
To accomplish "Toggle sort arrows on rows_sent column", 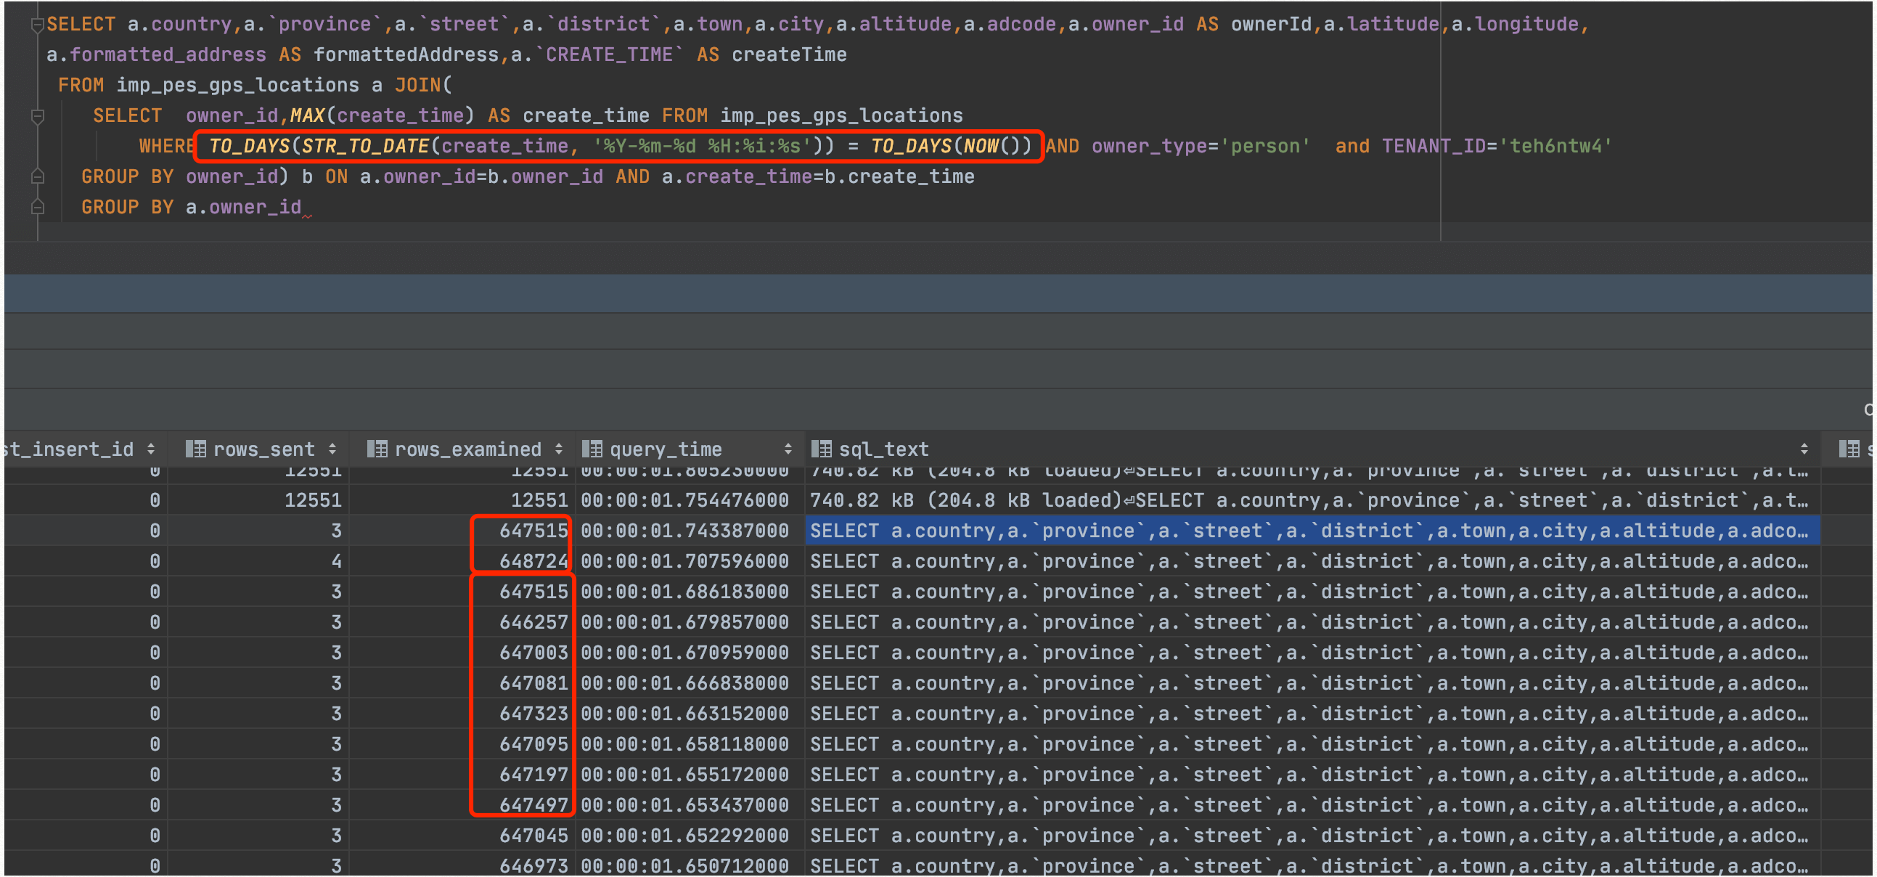I will tap(332, 449).
